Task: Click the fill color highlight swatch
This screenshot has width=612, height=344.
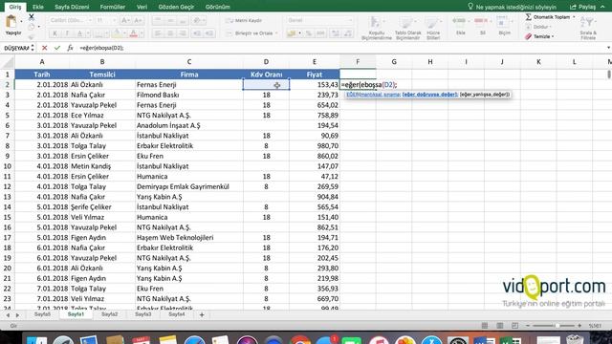Action: 117,33
